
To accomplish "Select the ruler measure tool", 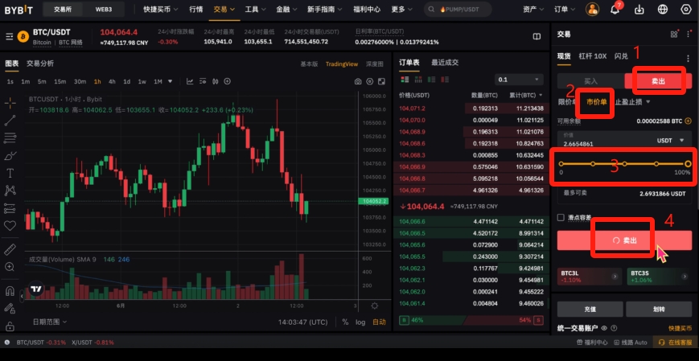I will pos(10,249).
